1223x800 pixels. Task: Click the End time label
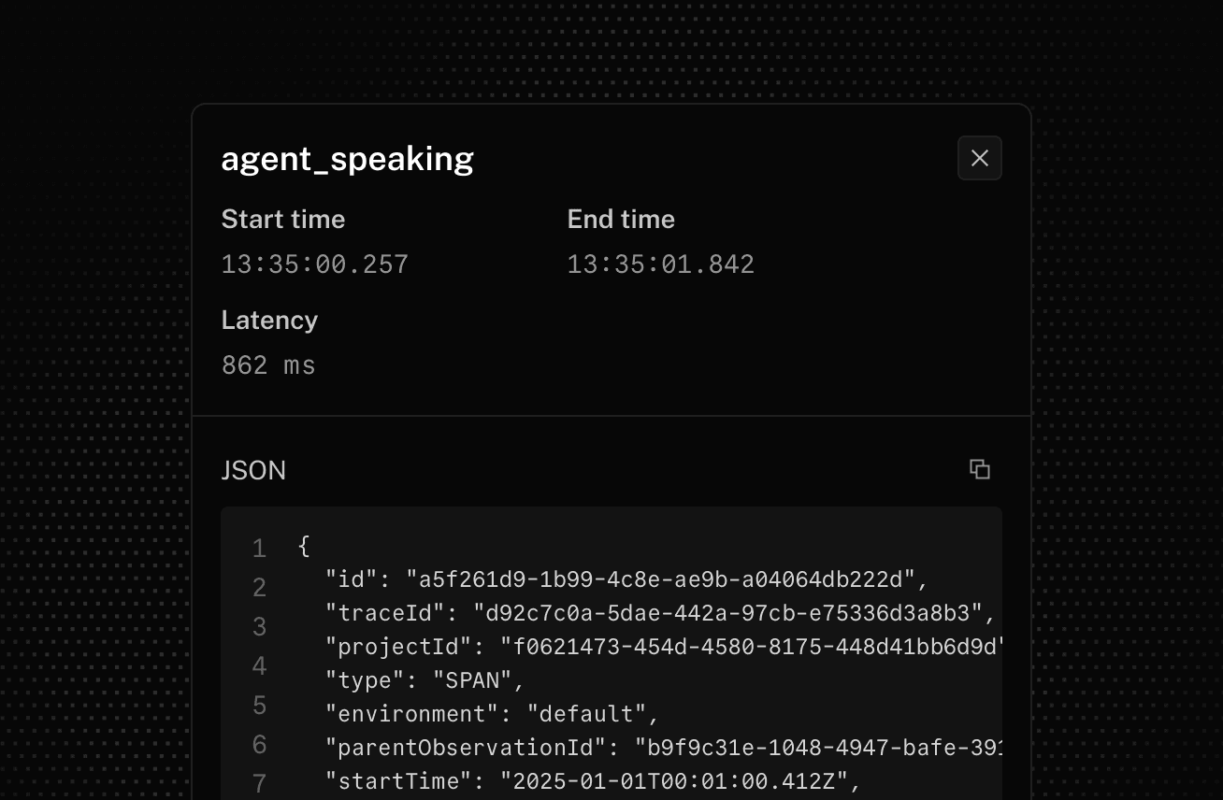(620, 219)
